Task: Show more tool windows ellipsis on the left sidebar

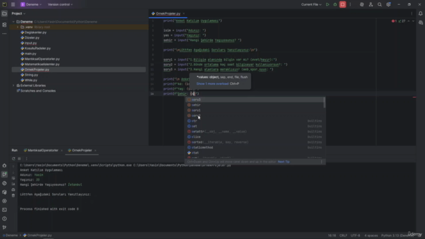Action: pyautogui.click(x=5, y=34)
